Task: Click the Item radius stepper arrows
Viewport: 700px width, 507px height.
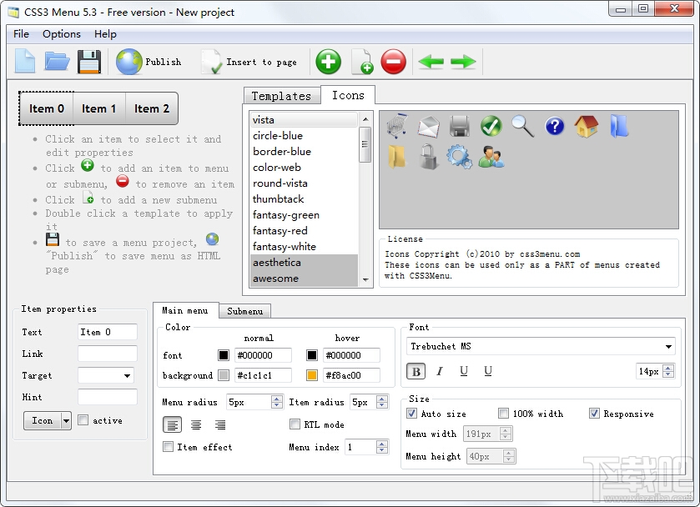Action: [x=381, y=402]
